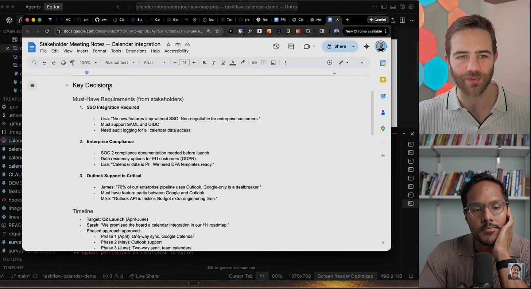The height and width of the screenshot is (289, 531).
Task: Insert image from toolbar
Action: [273, 63]
